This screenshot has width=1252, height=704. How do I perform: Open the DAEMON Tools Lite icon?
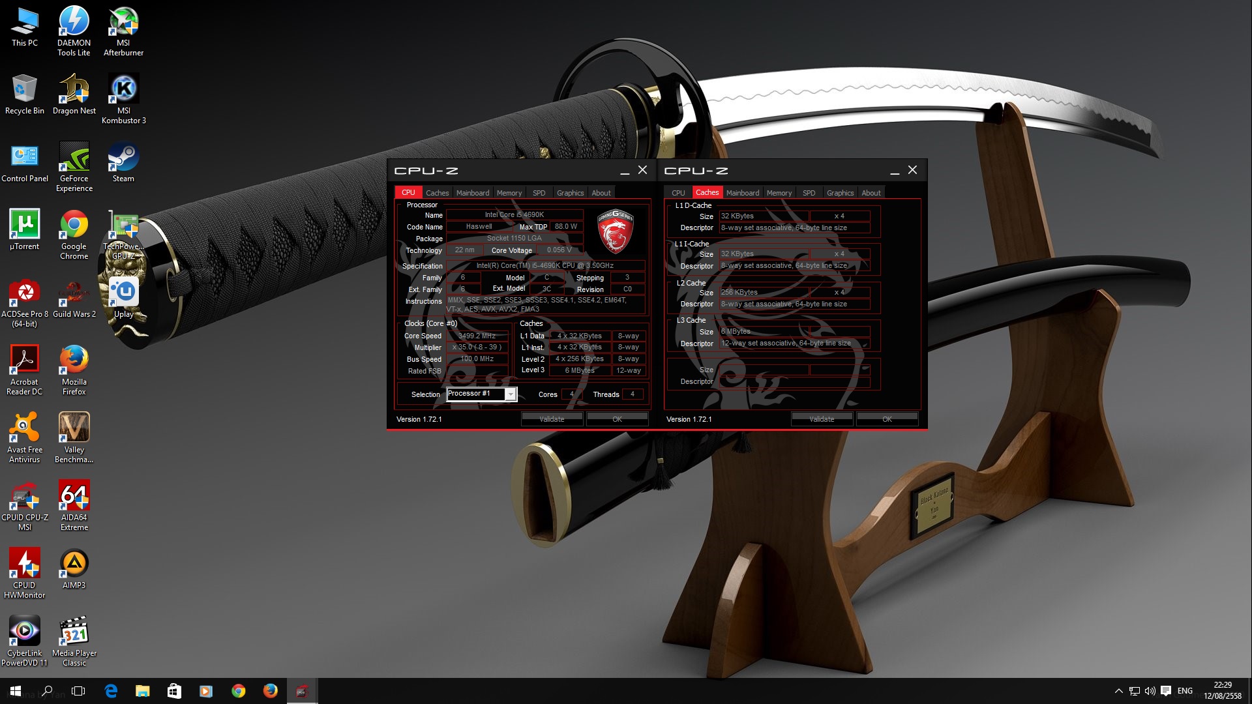pyautogui.click(x=74, y=24)
